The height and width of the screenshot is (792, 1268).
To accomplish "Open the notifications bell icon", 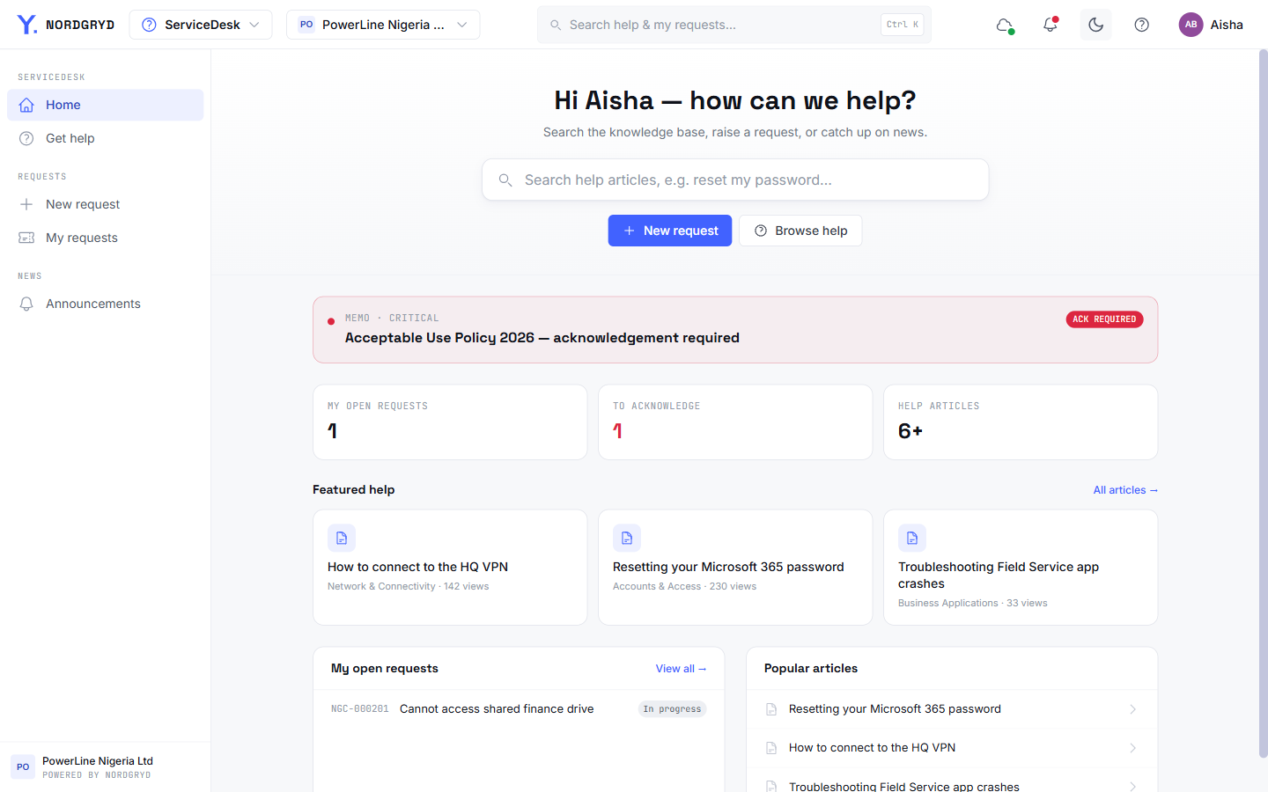I will click(1051, 25).
